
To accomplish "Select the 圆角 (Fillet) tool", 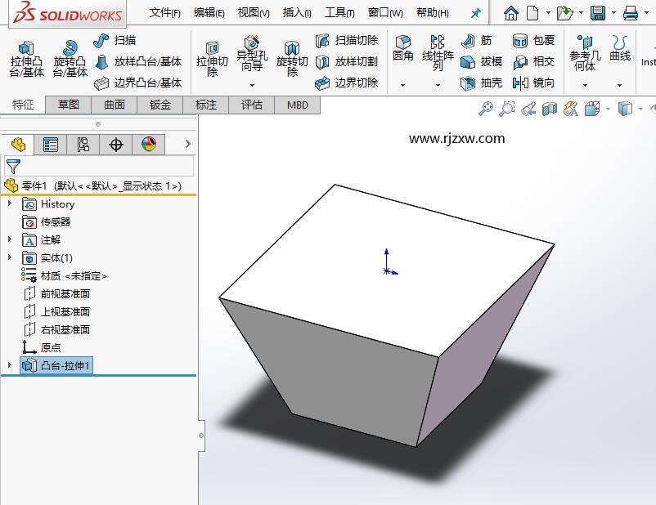I will point(402,46).
